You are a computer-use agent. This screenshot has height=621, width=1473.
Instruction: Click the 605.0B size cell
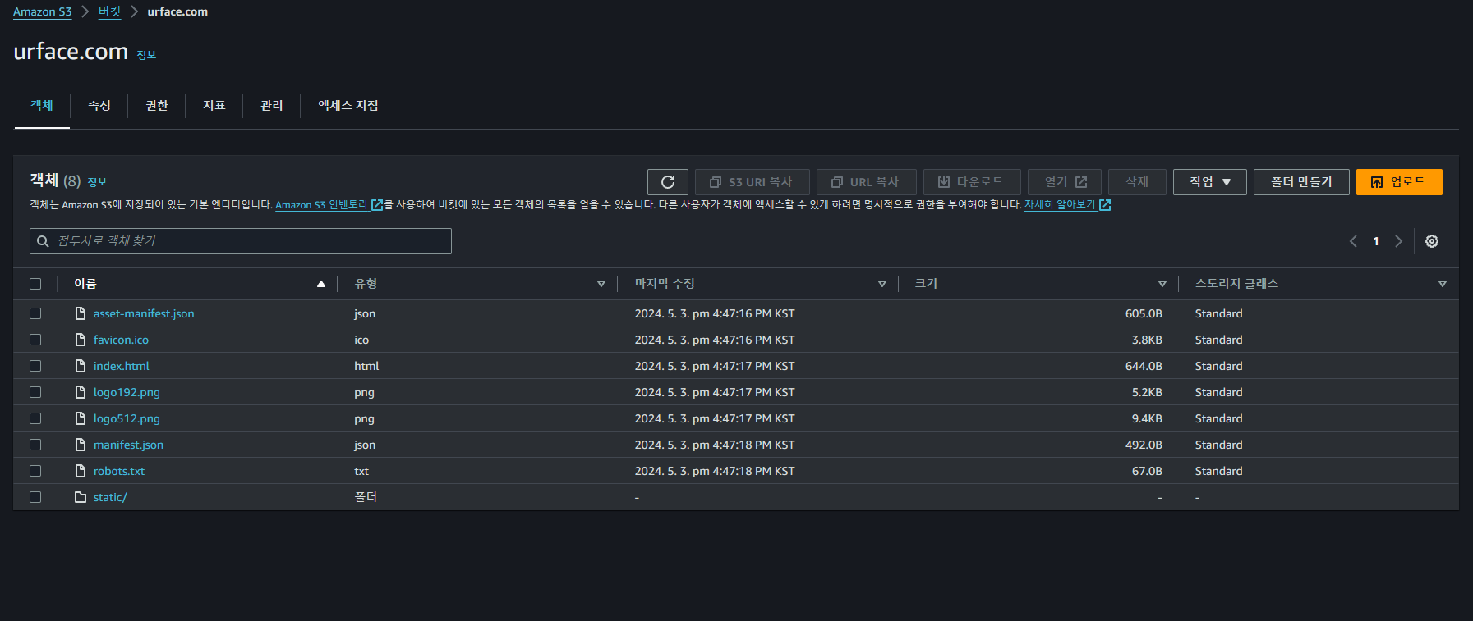coord(1144,313)
